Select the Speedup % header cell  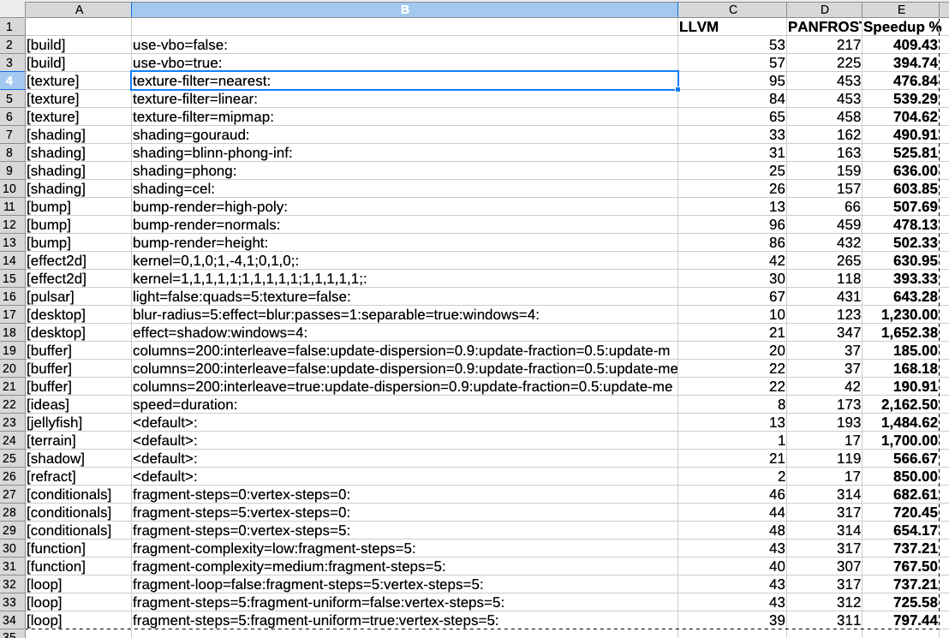click(901, 27)
